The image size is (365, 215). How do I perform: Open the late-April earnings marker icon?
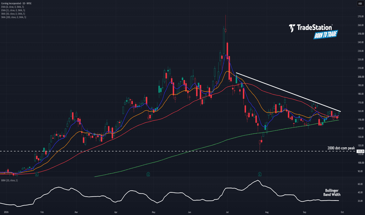tap(148, 174)
